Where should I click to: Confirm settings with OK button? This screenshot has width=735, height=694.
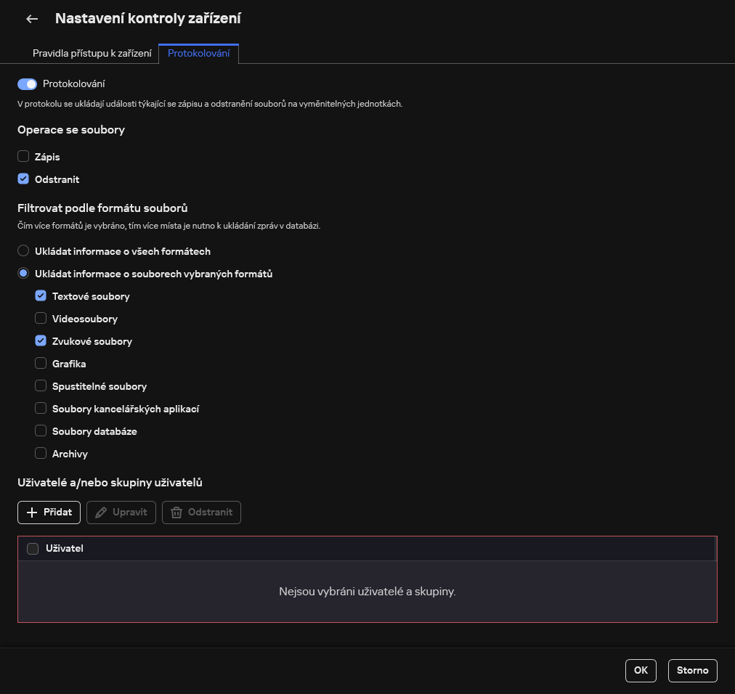(640, 670)
